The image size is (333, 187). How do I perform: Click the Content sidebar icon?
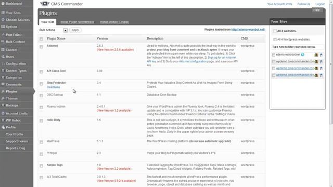click(x=3, y=50)
